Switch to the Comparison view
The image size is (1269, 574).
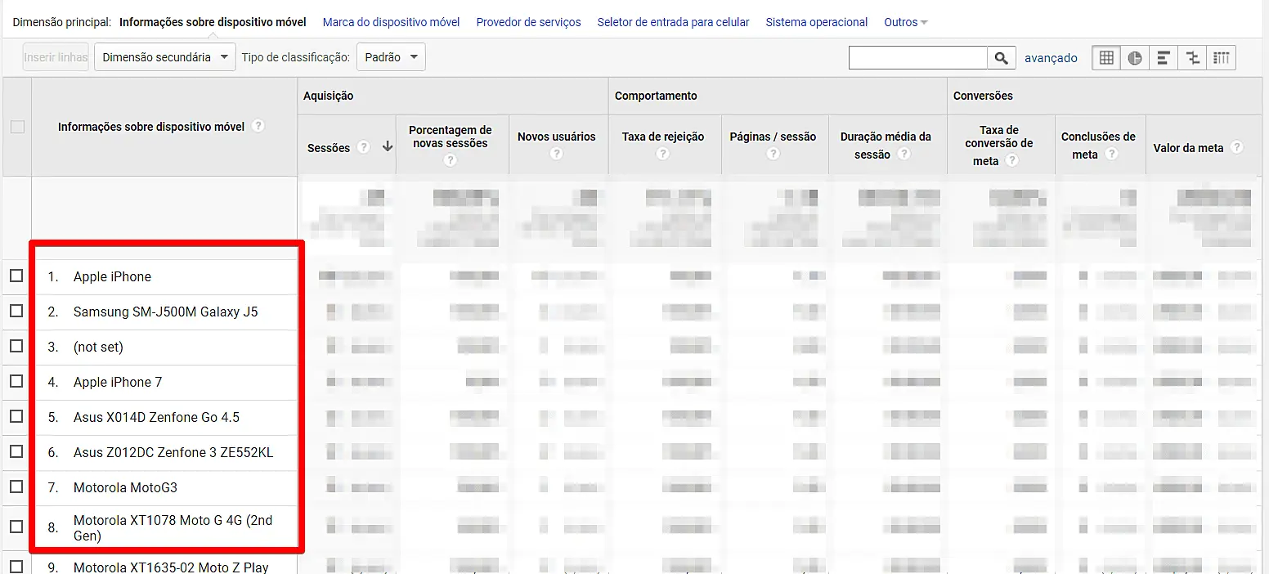point(1192,57)
